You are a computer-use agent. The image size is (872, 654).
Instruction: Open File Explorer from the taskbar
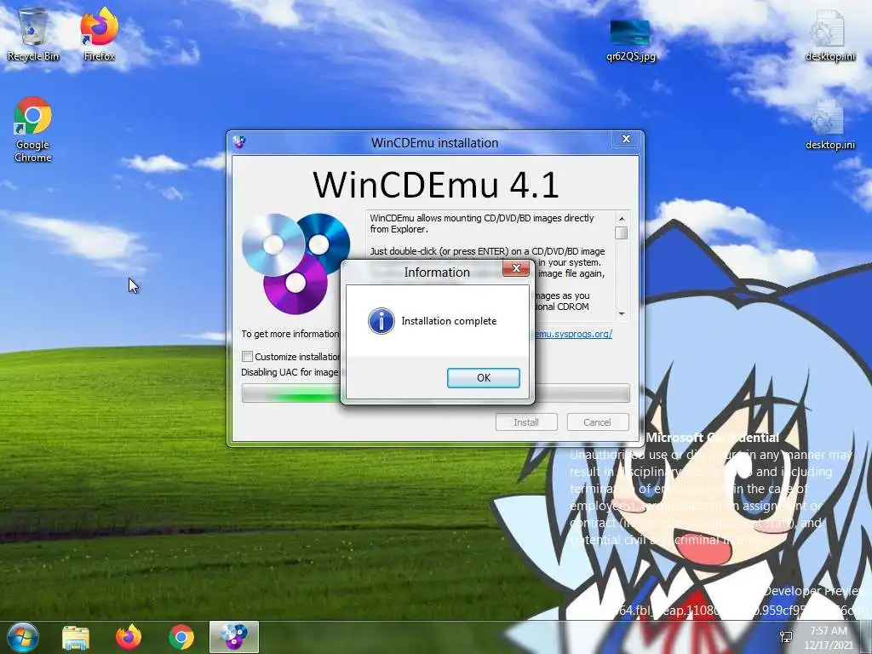coord(76,637)
